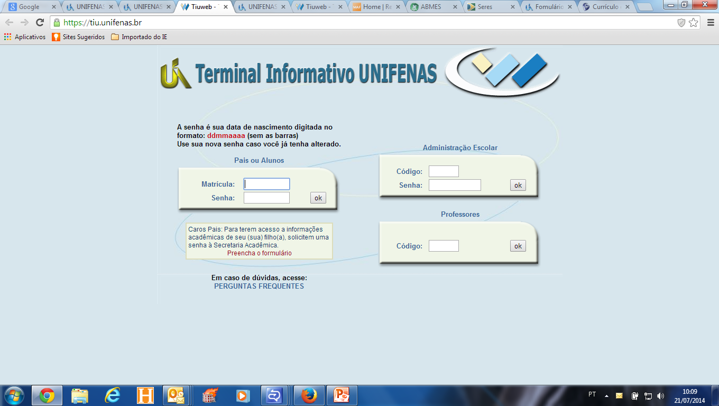
Task: Switch to the Fomulário tab
Action: click(x=549, y=7)
